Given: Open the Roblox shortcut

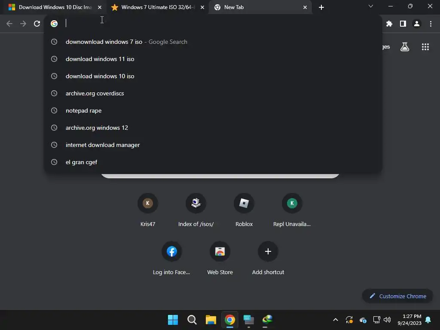Looking at the screenshot, I should coord(244,210).
